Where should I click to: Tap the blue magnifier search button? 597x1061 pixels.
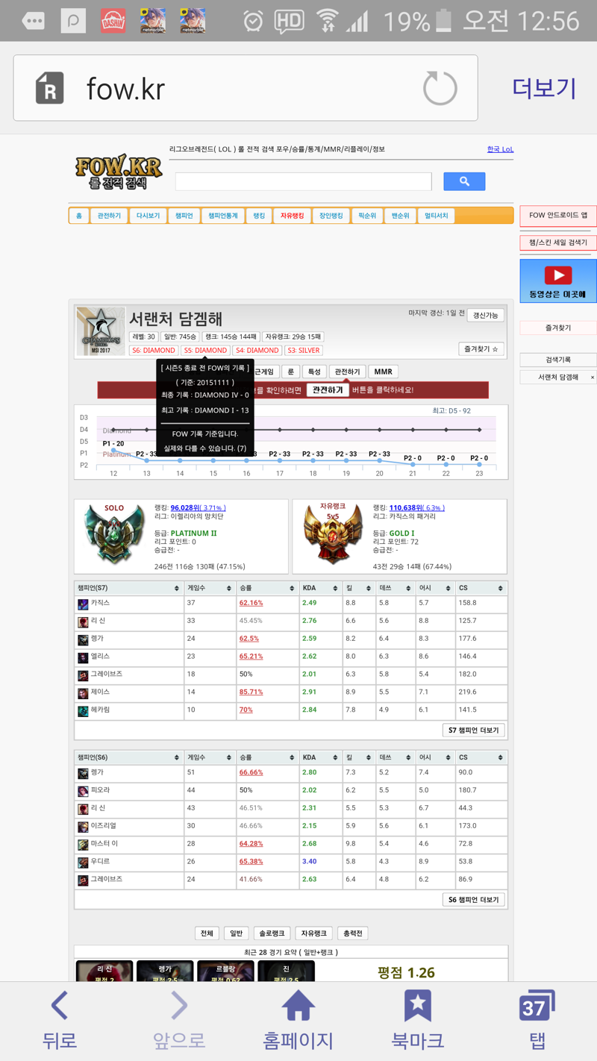[464, 181]
